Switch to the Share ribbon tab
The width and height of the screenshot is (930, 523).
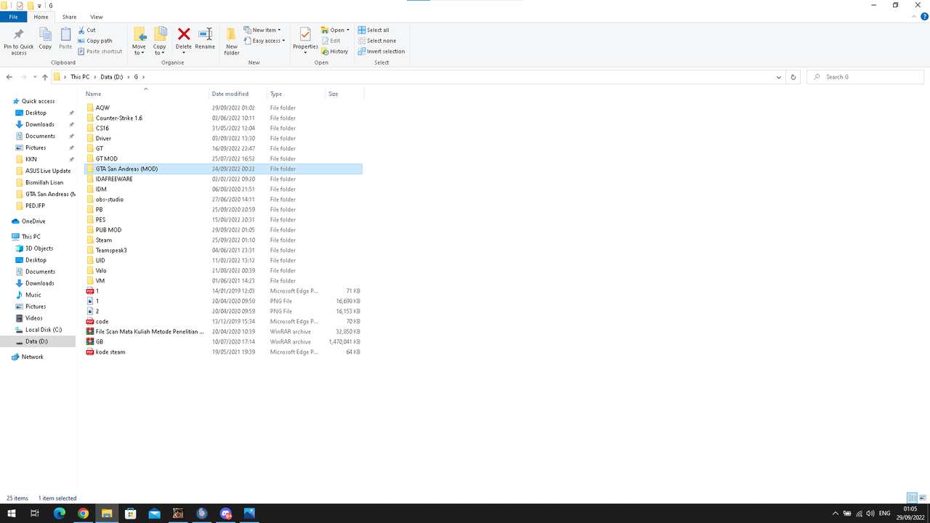pos(69,17)
